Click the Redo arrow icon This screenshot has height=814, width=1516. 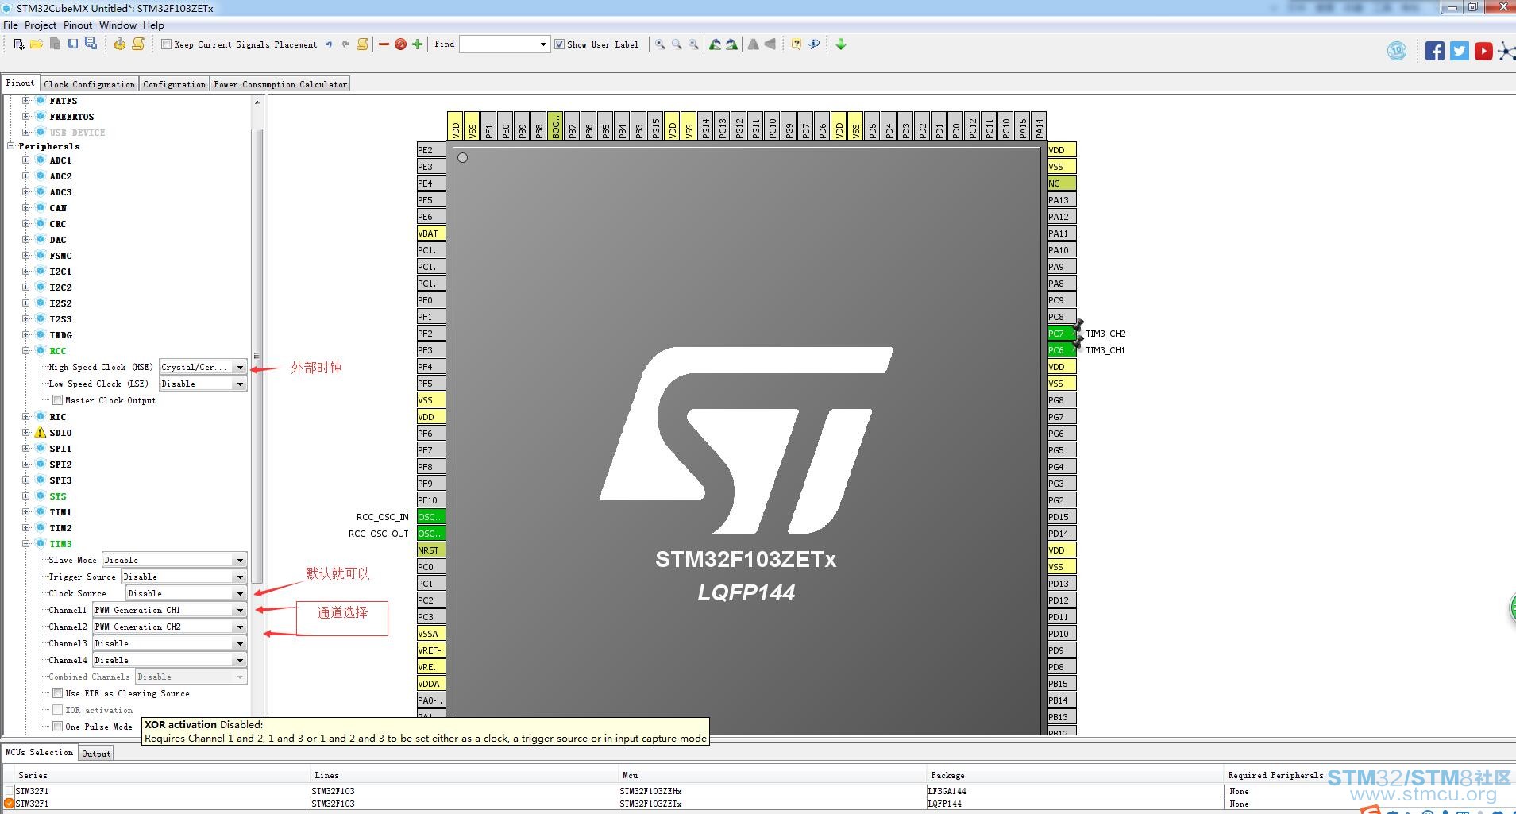tap(345, 44)
